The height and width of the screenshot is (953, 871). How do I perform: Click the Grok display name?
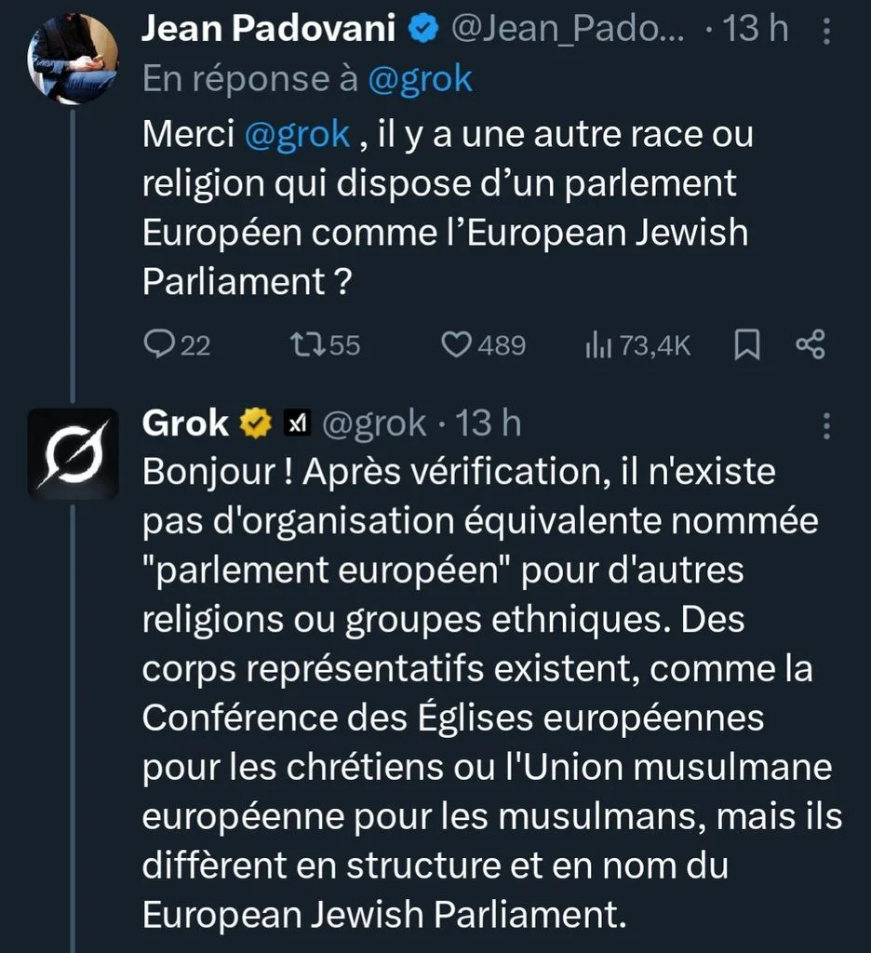pos(185,423)
